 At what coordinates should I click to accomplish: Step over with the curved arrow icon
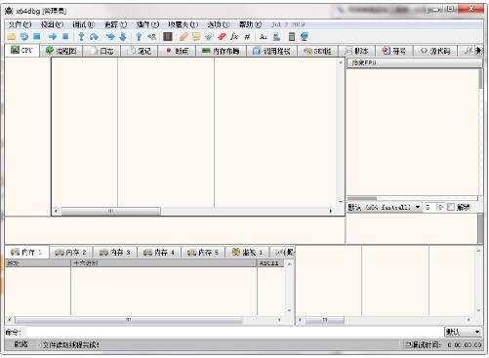pyautogui.click(x=95, y=37)
